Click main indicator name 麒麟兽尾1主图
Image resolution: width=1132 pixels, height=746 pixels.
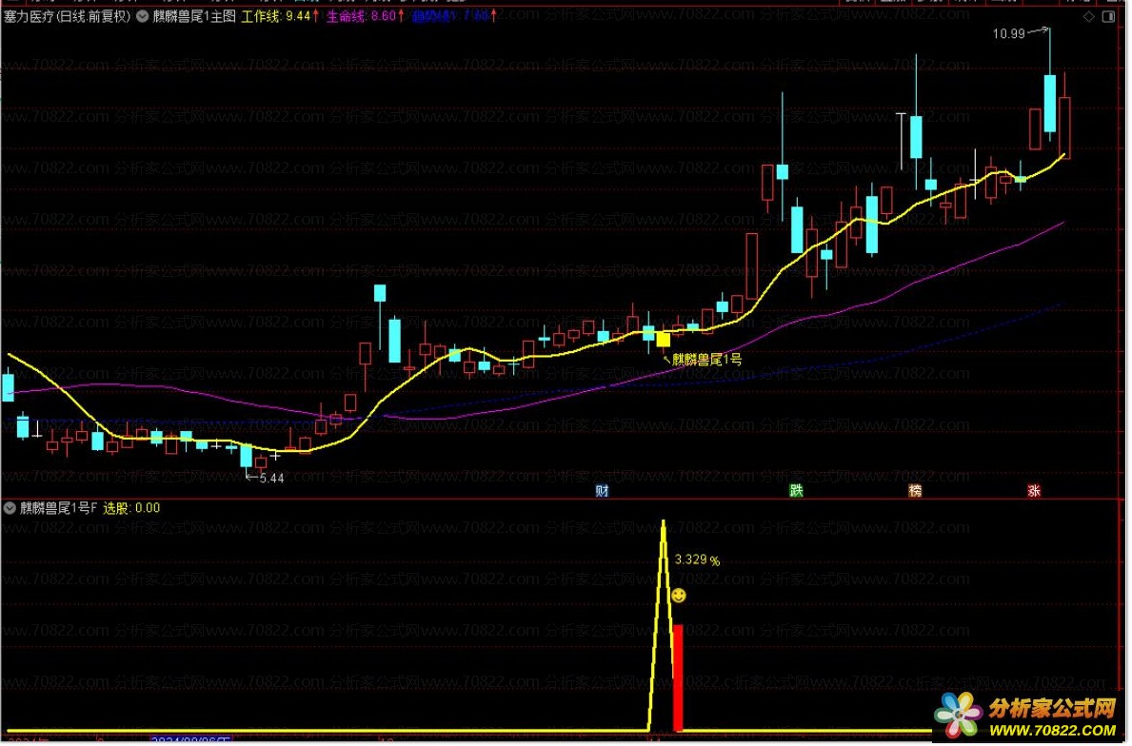pyautogui.click(x=195, y=16)
